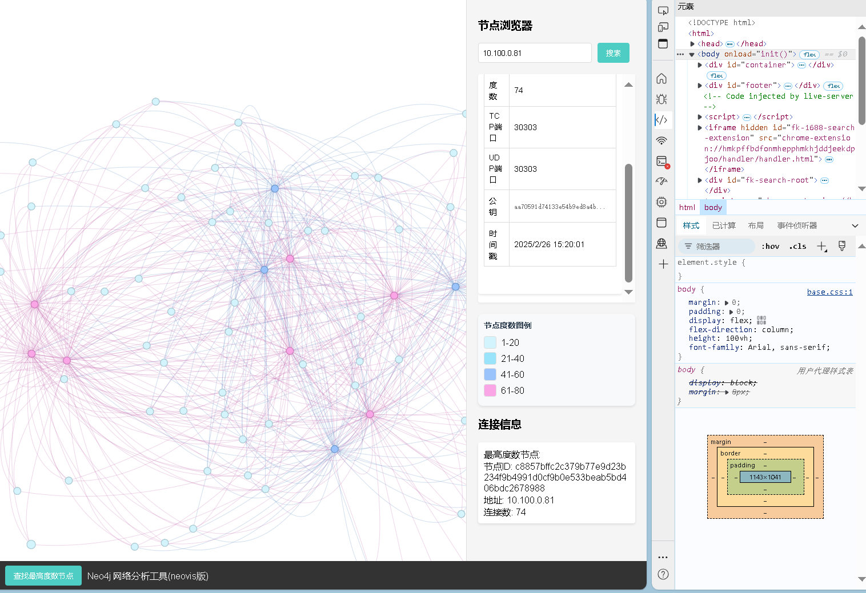Collapse the body element node
Screen dimensions: 866x593
(692, 54)
